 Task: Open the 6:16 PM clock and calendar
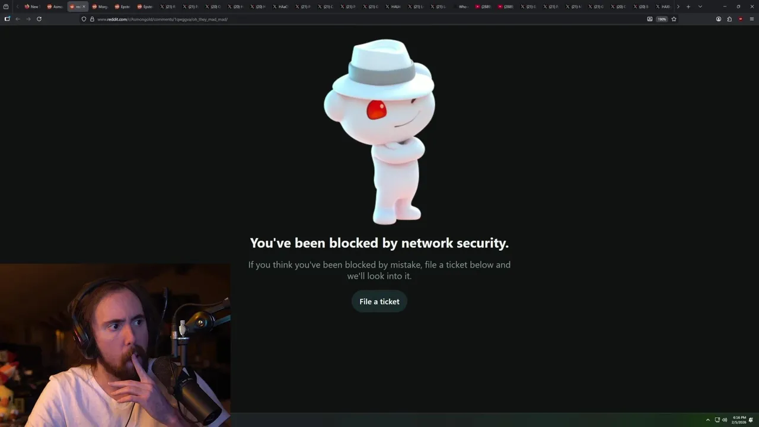click(739, 420)
